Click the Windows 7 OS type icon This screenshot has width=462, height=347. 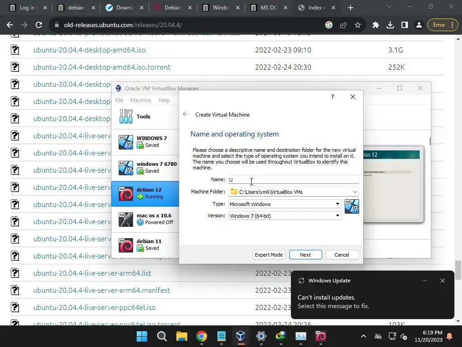(x=352, y=206)
